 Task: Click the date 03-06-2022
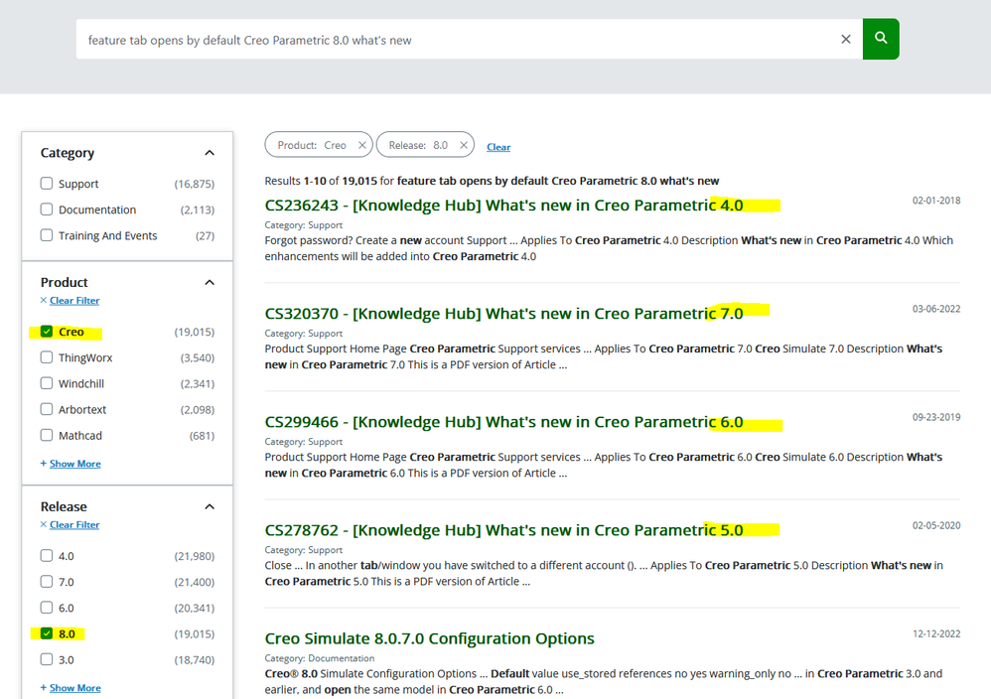[936, 309]
